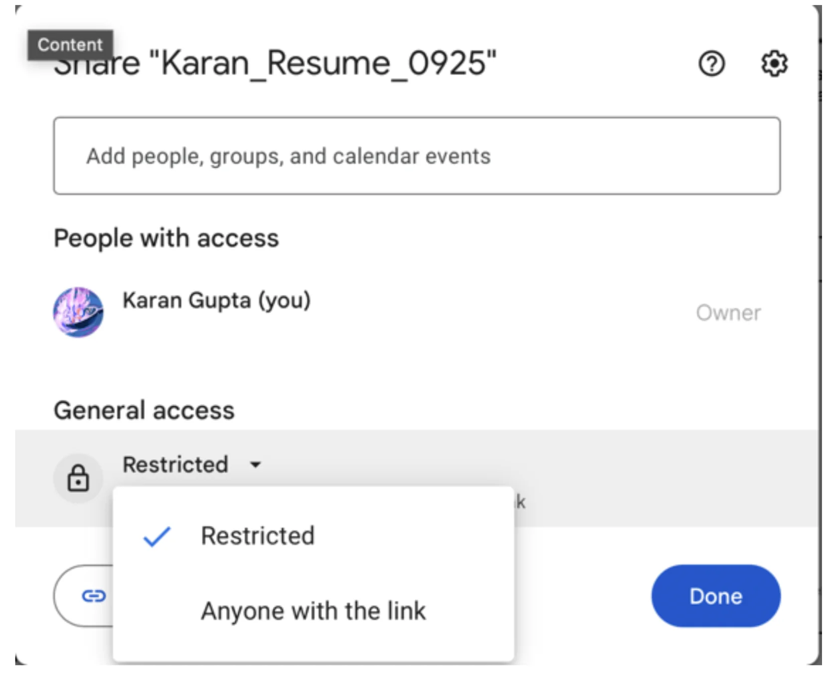
Task: Click the Owner role label
Action: point(728,313)
